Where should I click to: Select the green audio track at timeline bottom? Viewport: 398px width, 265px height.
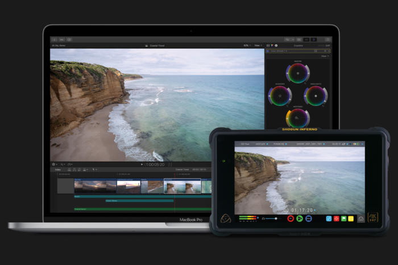(x=142, y=209)
